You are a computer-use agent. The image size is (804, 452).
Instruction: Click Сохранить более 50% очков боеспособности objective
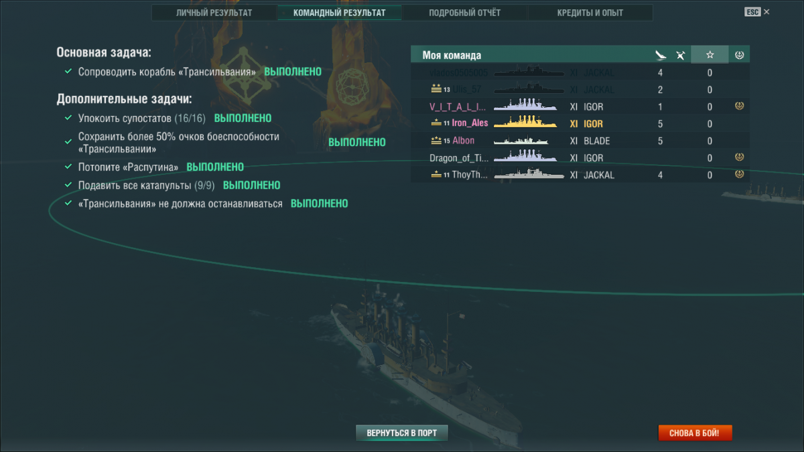tap(178, 142)
